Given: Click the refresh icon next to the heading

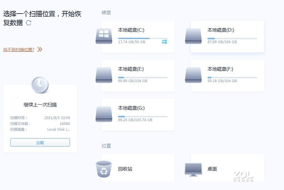Looking at the screenshot, I should tap(29, 23).
